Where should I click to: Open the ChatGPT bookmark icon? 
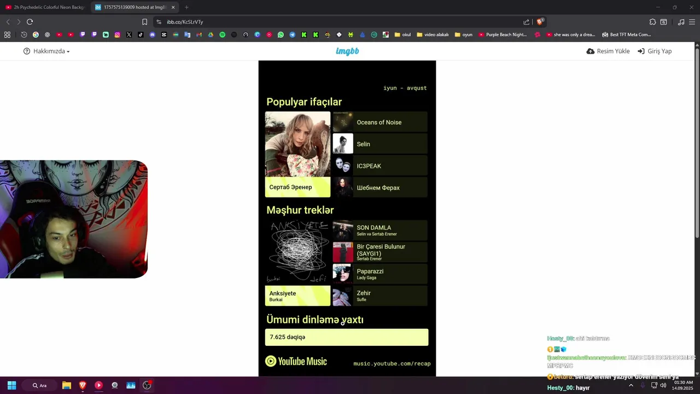point(47,34)
